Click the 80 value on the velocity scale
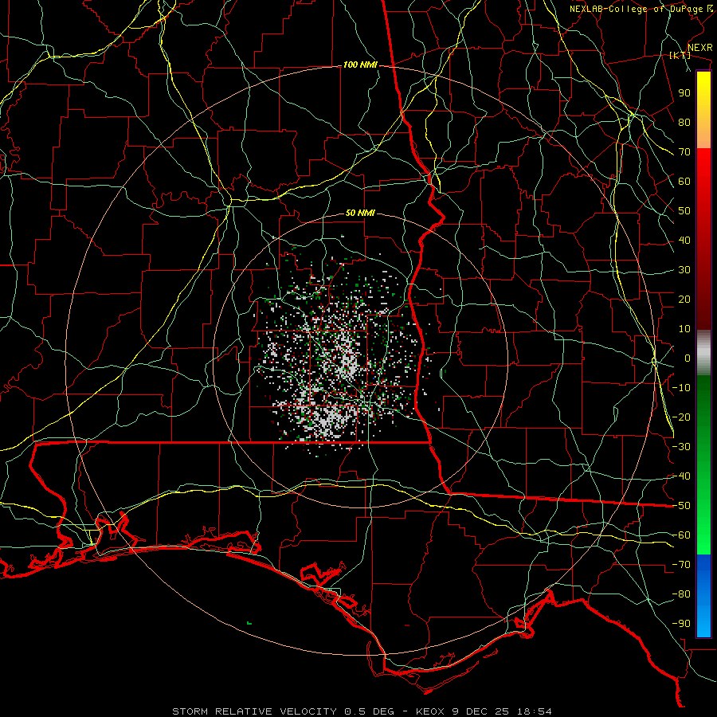 (684, 122)
